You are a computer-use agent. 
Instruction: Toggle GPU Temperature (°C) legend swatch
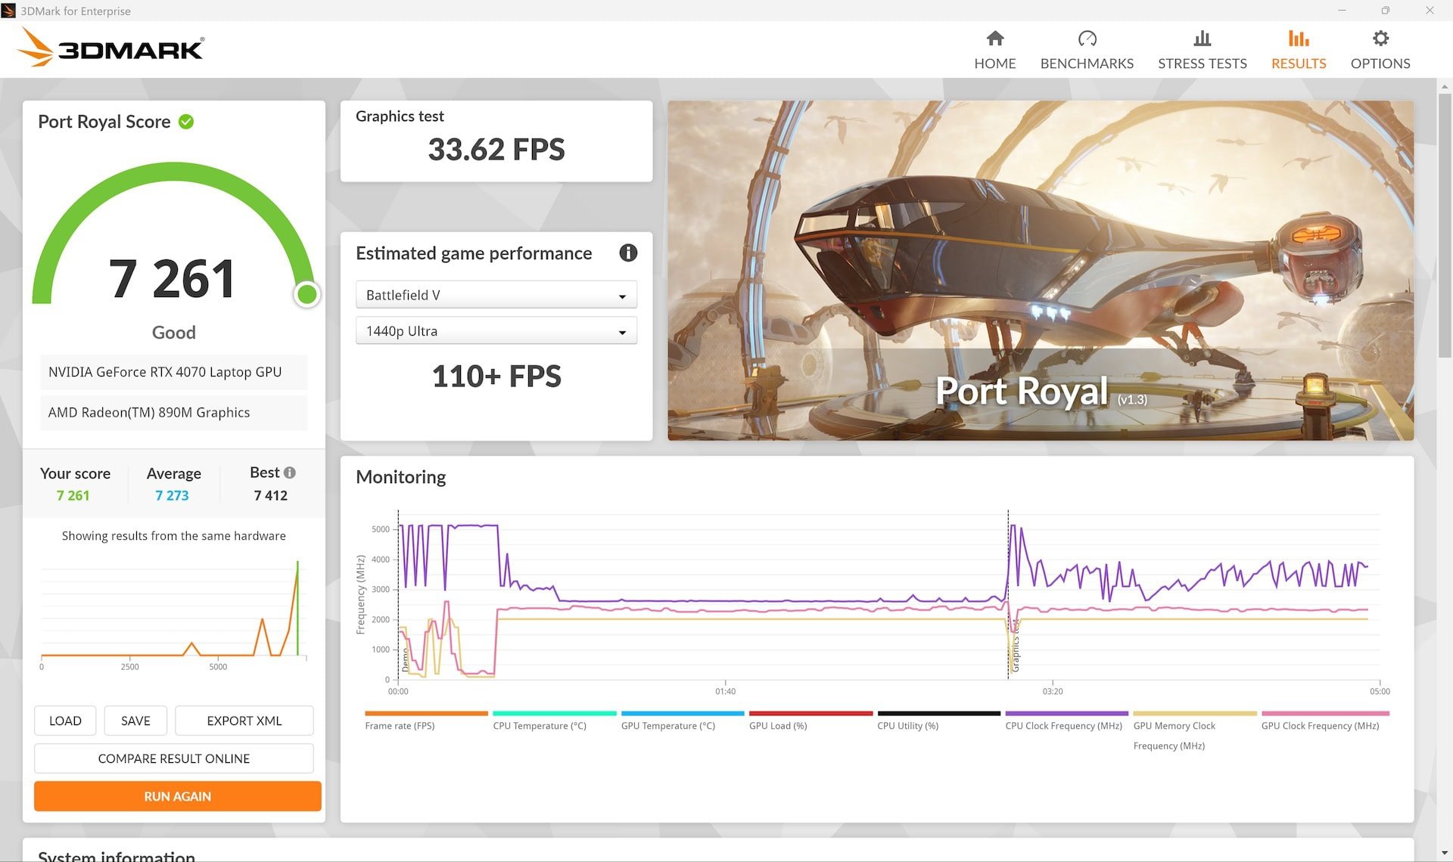[683, 713]
